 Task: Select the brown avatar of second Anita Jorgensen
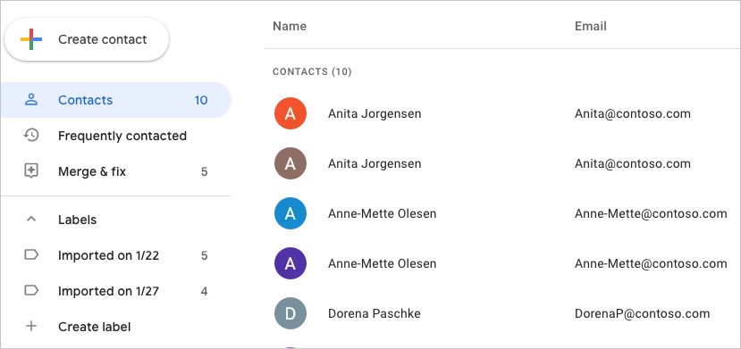click(291, 163)
